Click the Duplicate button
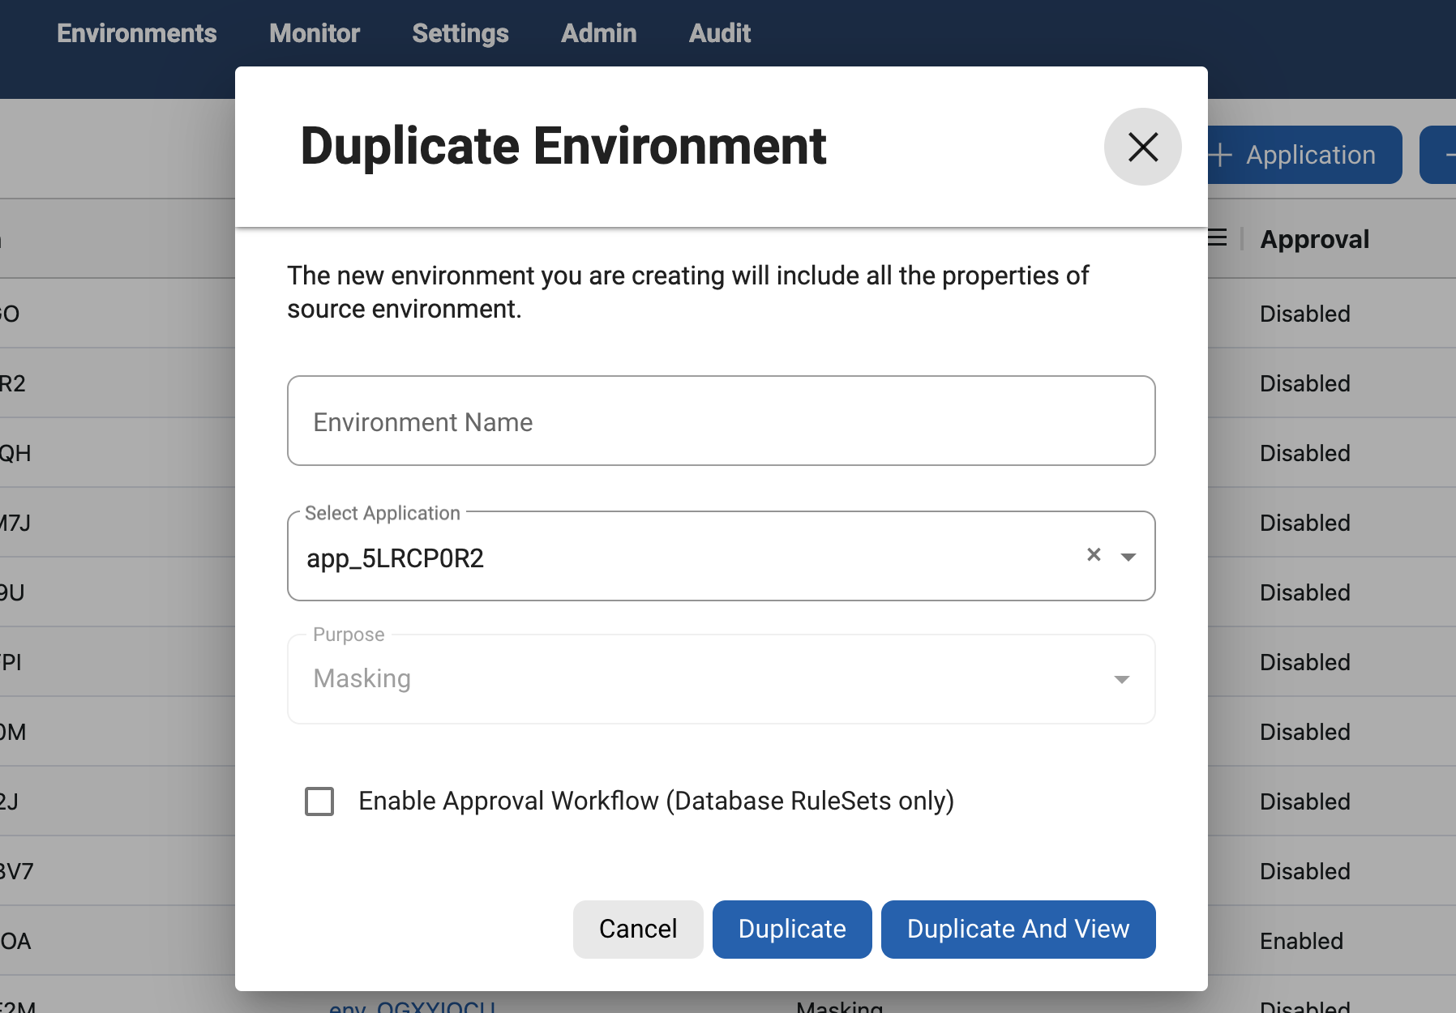Screen dimensions: 1456x1013 (792, 929)
